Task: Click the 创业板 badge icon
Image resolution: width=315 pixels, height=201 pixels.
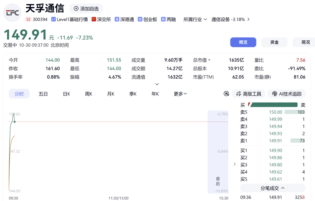Action: (140, 19)
